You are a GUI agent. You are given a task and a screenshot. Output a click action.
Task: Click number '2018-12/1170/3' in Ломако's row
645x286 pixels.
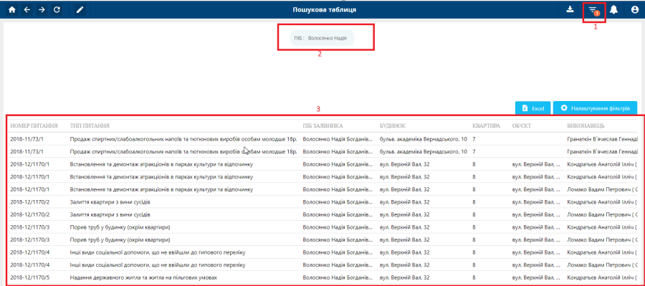point(29,240)
